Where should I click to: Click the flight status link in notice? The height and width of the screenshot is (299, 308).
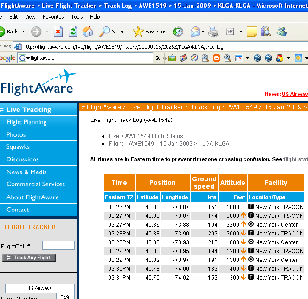[x=295, y=159]
